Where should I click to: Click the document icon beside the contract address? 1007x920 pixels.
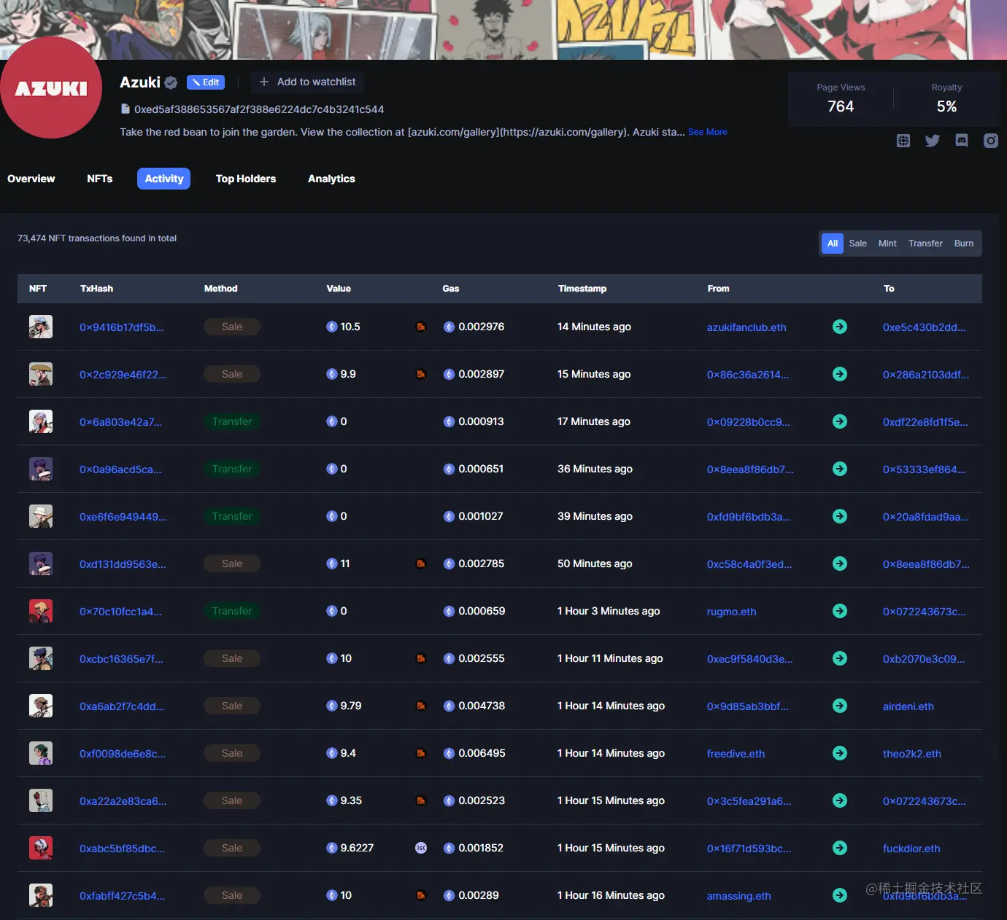click(x=125, y=109)
